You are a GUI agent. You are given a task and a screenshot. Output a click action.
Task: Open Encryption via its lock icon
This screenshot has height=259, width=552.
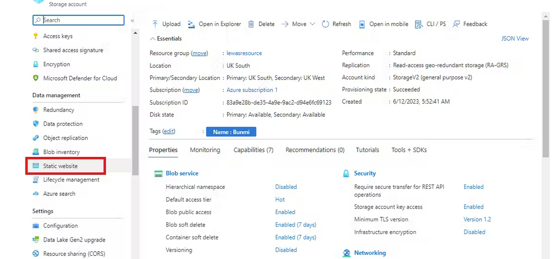(36, 64)
